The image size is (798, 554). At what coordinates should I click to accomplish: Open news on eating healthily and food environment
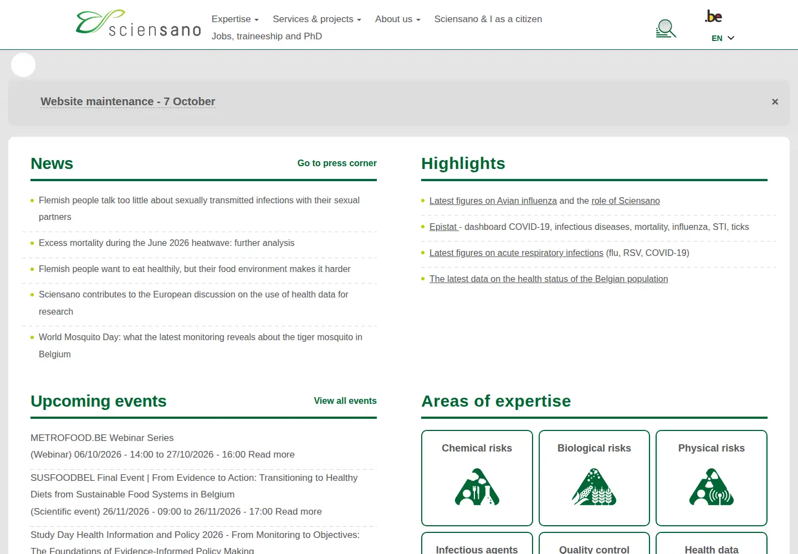tap(195, 269)
